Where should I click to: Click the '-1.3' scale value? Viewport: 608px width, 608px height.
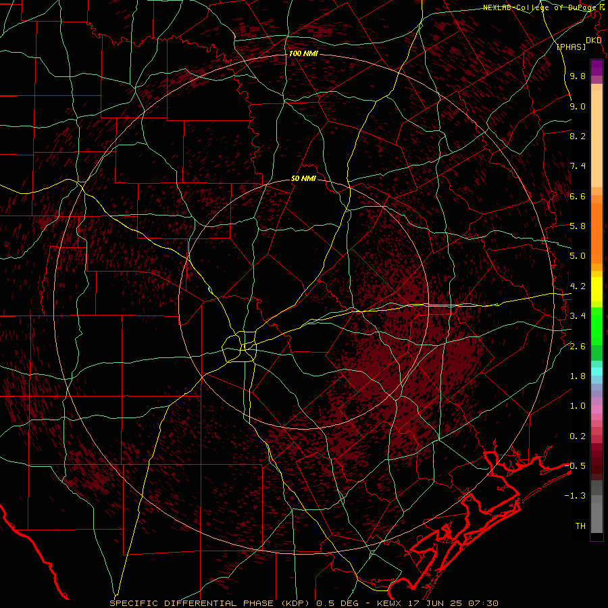pyautogui.click(x=575, y=496)
